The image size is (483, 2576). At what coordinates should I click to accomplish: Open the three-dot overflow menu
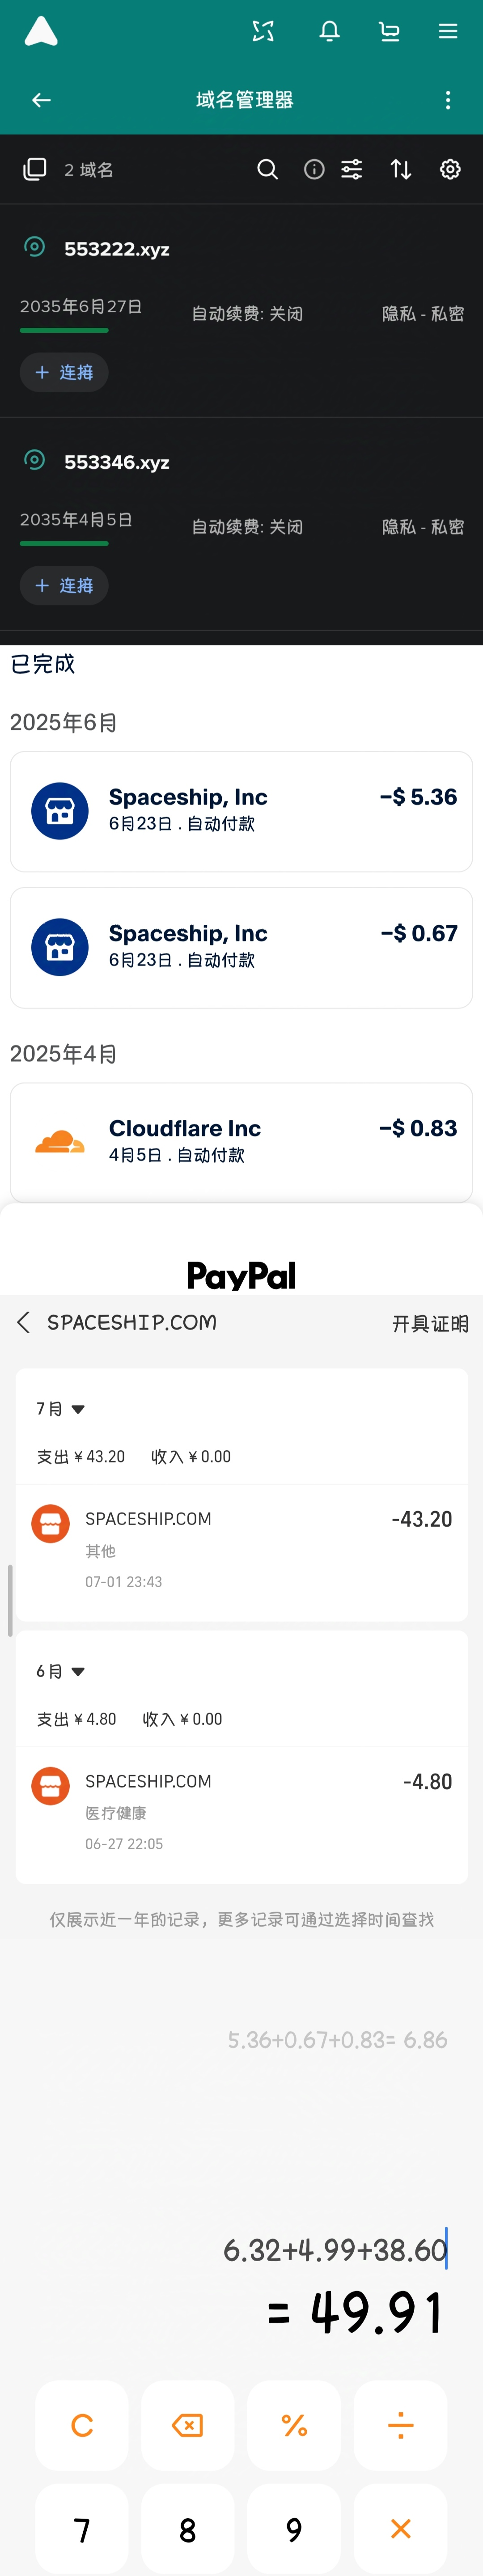(x=448, y=100)
